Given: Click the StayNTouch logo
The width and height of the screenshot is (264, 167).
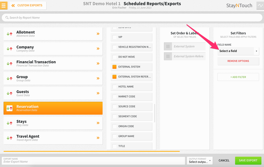Looking at the screenshot, I should tap(239, 5).
